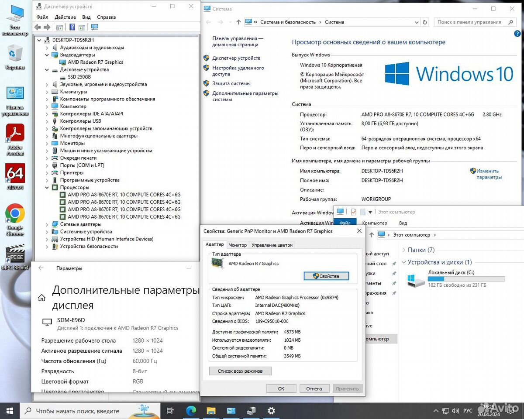Expand the Клавиатуры tree node
Screen dimensions: 524x419
click(47, 92)
